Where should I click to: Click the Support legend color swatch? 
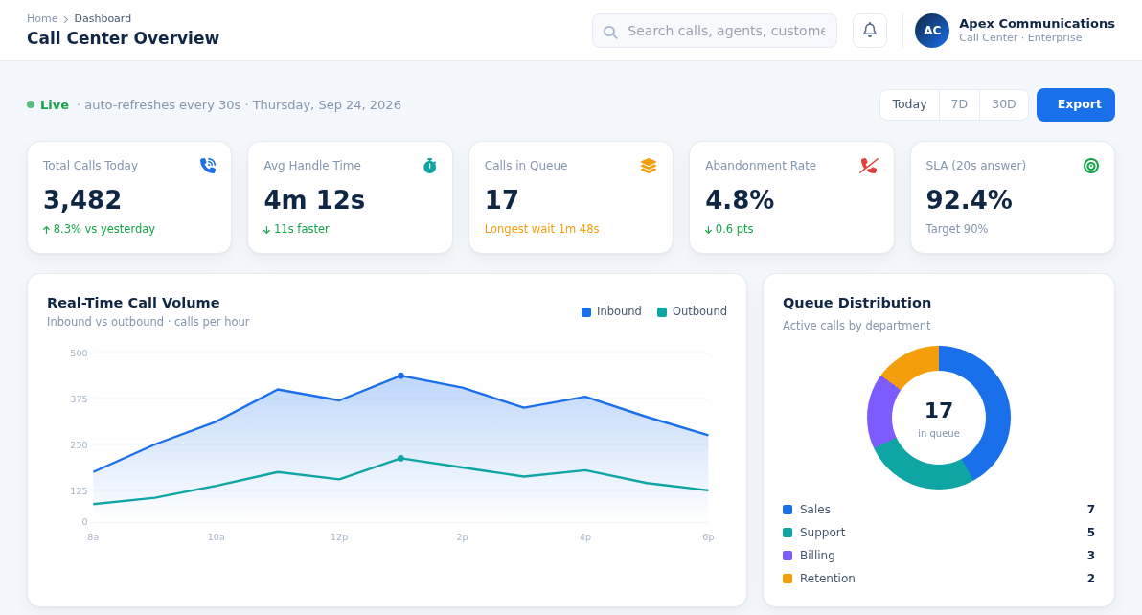coord(788,533)
